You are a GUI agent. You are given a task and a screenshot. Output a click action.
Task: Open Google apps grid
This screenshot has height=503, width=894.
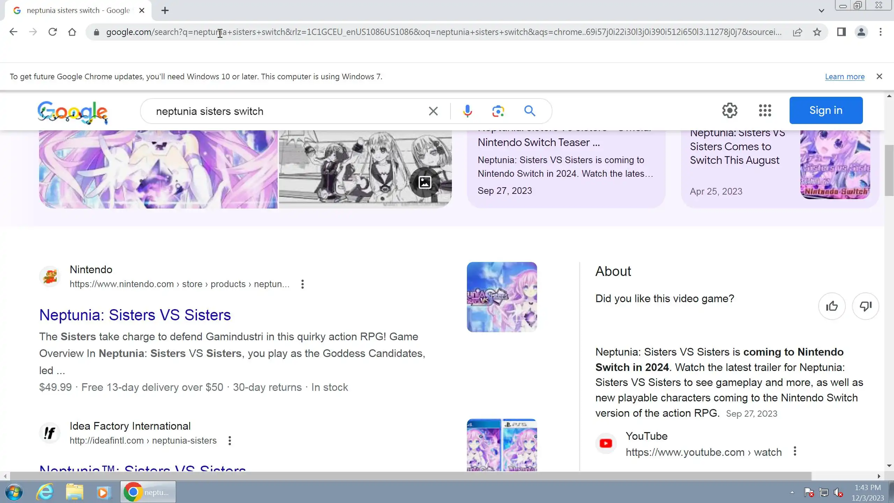tap(765, 110)
